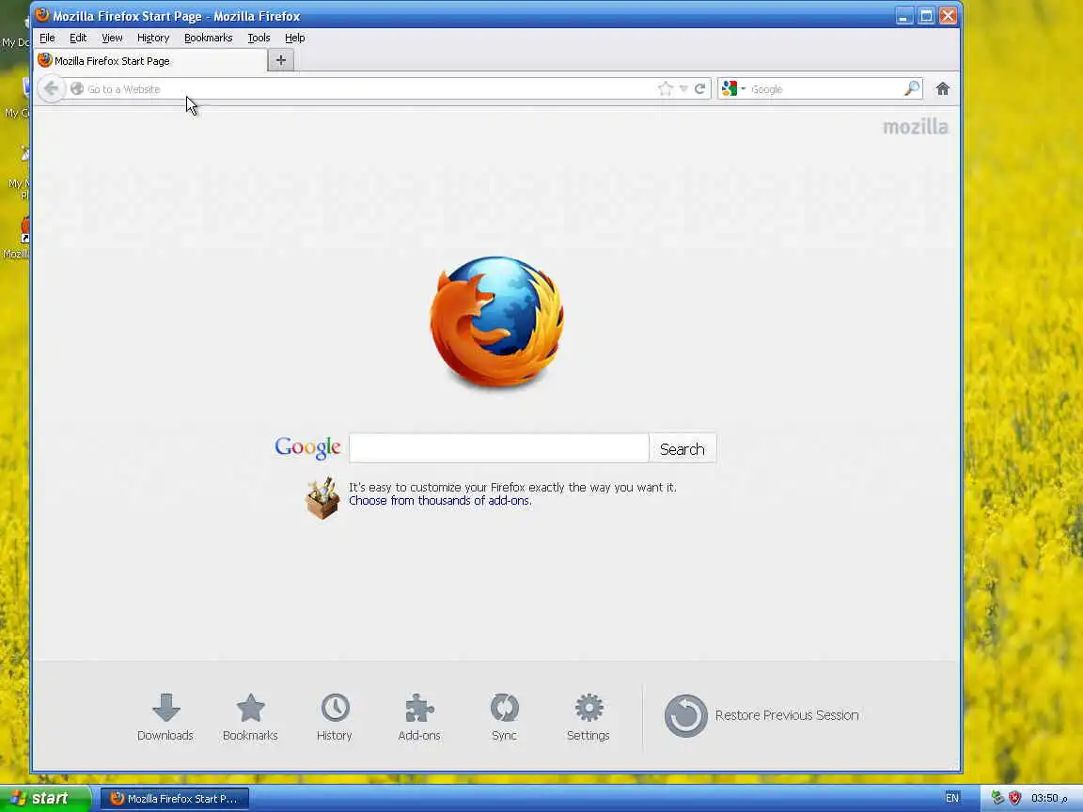Click the network tray icon in taskbar

(x=997, y=798)
